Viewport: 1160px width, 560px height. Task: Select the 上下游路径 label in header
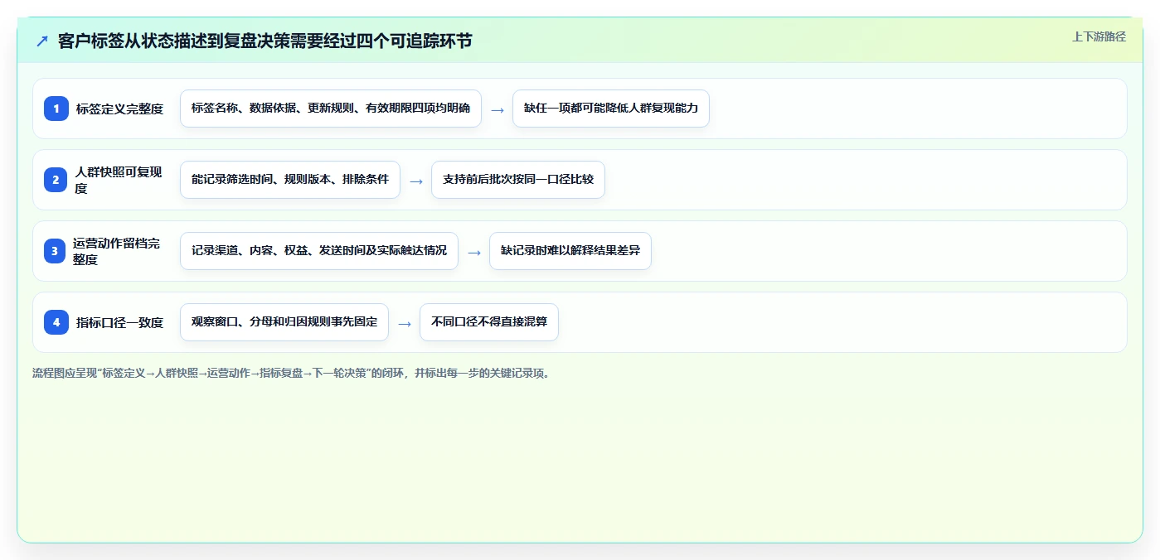click(x=1099, y=36)
